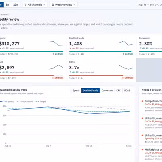
Task: Click the CAC card's Off track badge
Action: pos(58,78)
